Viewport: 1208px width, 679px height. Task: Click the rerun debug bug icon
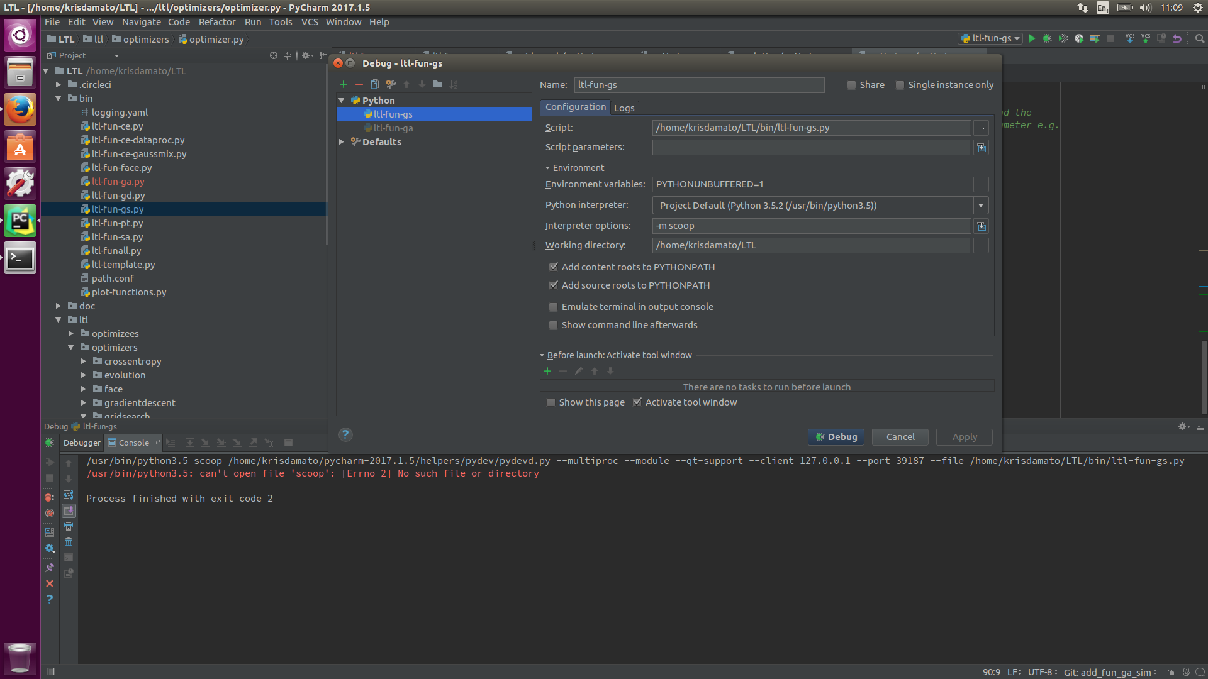50,443
